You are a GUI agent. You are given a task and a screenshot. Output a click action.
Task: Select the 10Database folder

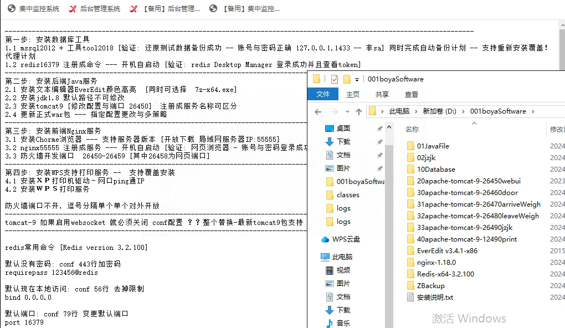(431, 170)
